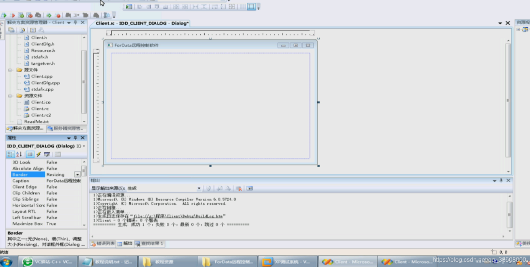Toggle the guidelines icon in dialog editor toolbar
This screenshot has width=530, height=267.
tap(251, 7)
